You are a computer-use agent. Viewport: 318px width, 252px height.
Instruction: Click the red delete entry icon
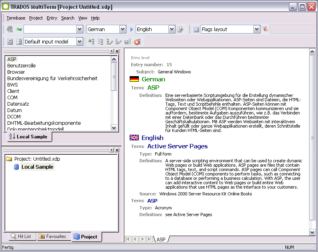(x=137, y=41)
